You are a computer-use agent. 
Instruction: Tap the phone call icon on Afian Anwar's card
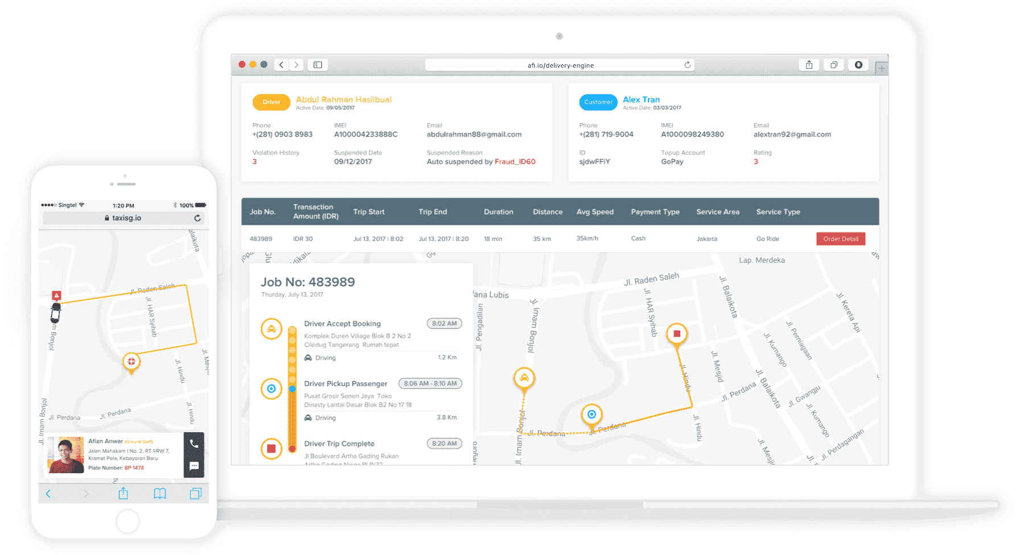click(x=194, y=442)
